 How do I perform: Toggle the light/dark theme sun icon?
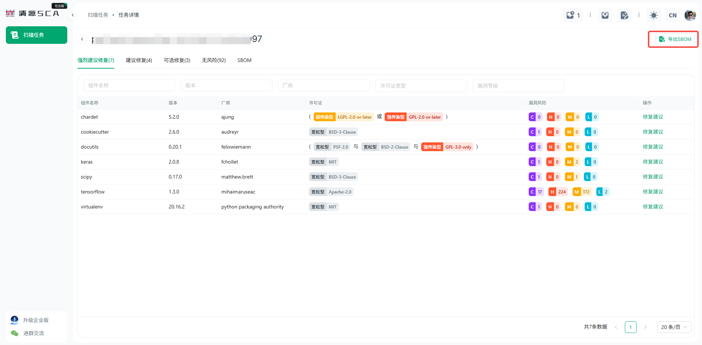point(653,15)
